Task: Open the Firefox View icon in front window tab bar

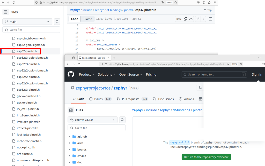Action: tap(73, 58)
